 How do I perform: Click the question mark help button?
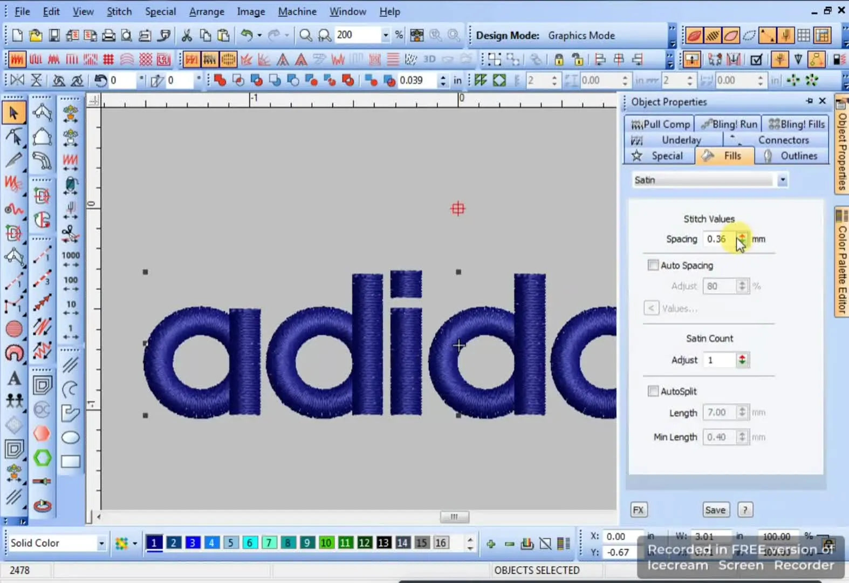pos(745,510)
